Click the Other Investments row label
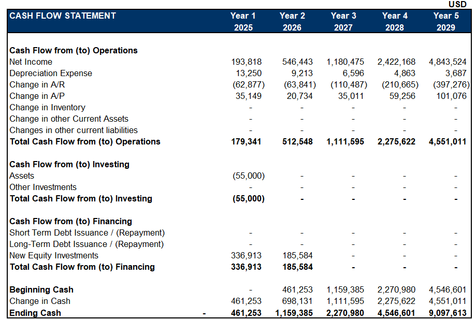Screen dimensions: 476x320 point(43,187)
